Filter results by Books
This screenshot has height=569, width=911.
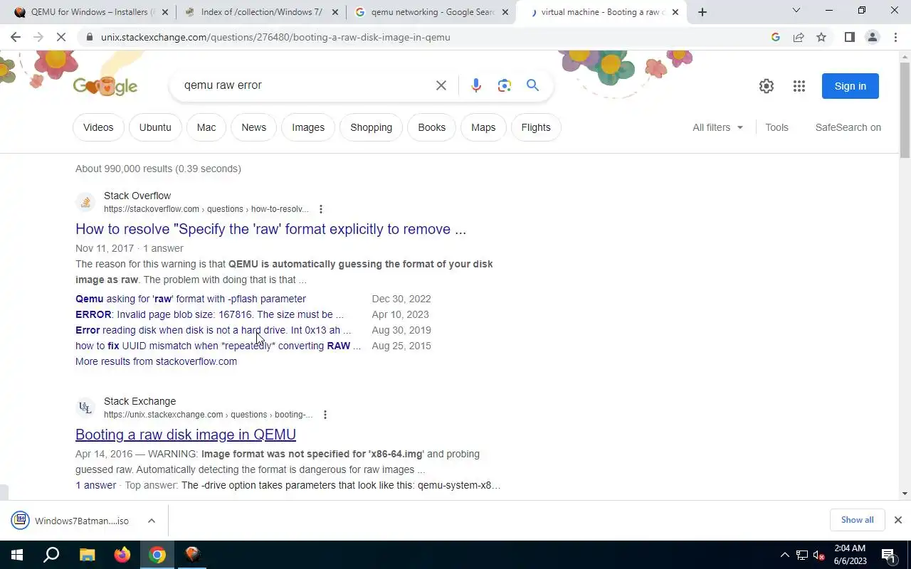click(x=431, y=127)
